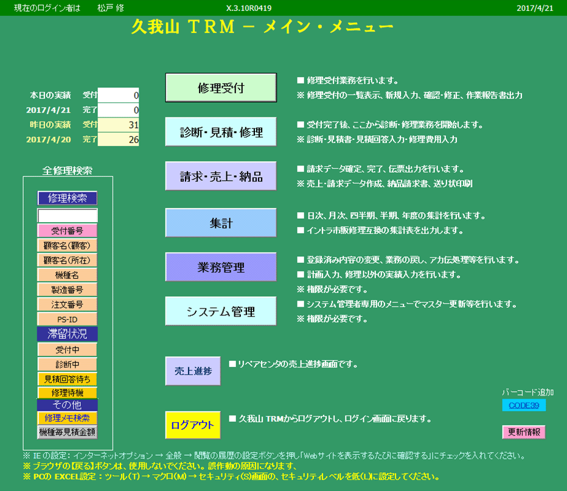567x491 pixels.
Task: Open 診断・見積・修理 screen
Action: click(221, 131)
